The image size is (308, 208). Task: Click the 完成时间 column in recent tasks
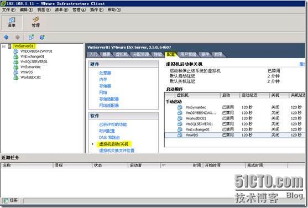(267, 165)
